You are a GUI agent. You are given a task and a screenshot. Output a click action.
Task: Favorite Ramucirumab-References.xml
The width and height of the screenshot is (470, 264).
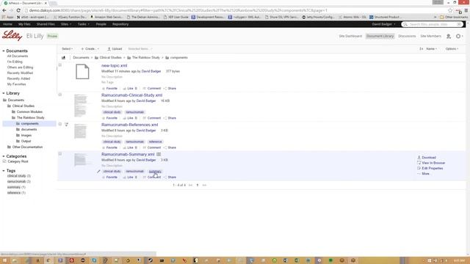point(109,148)
